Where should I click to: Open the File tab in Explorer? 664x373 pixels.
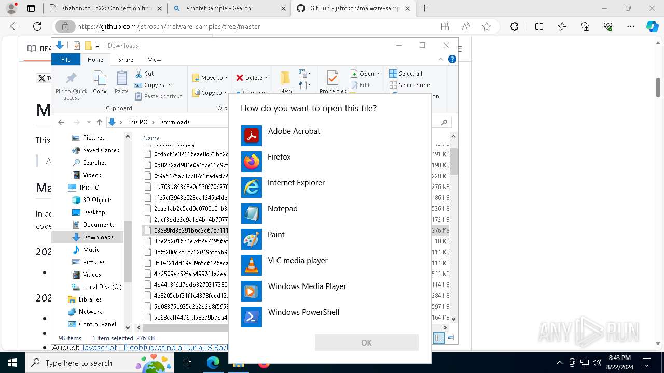click(x=66, y=60)
